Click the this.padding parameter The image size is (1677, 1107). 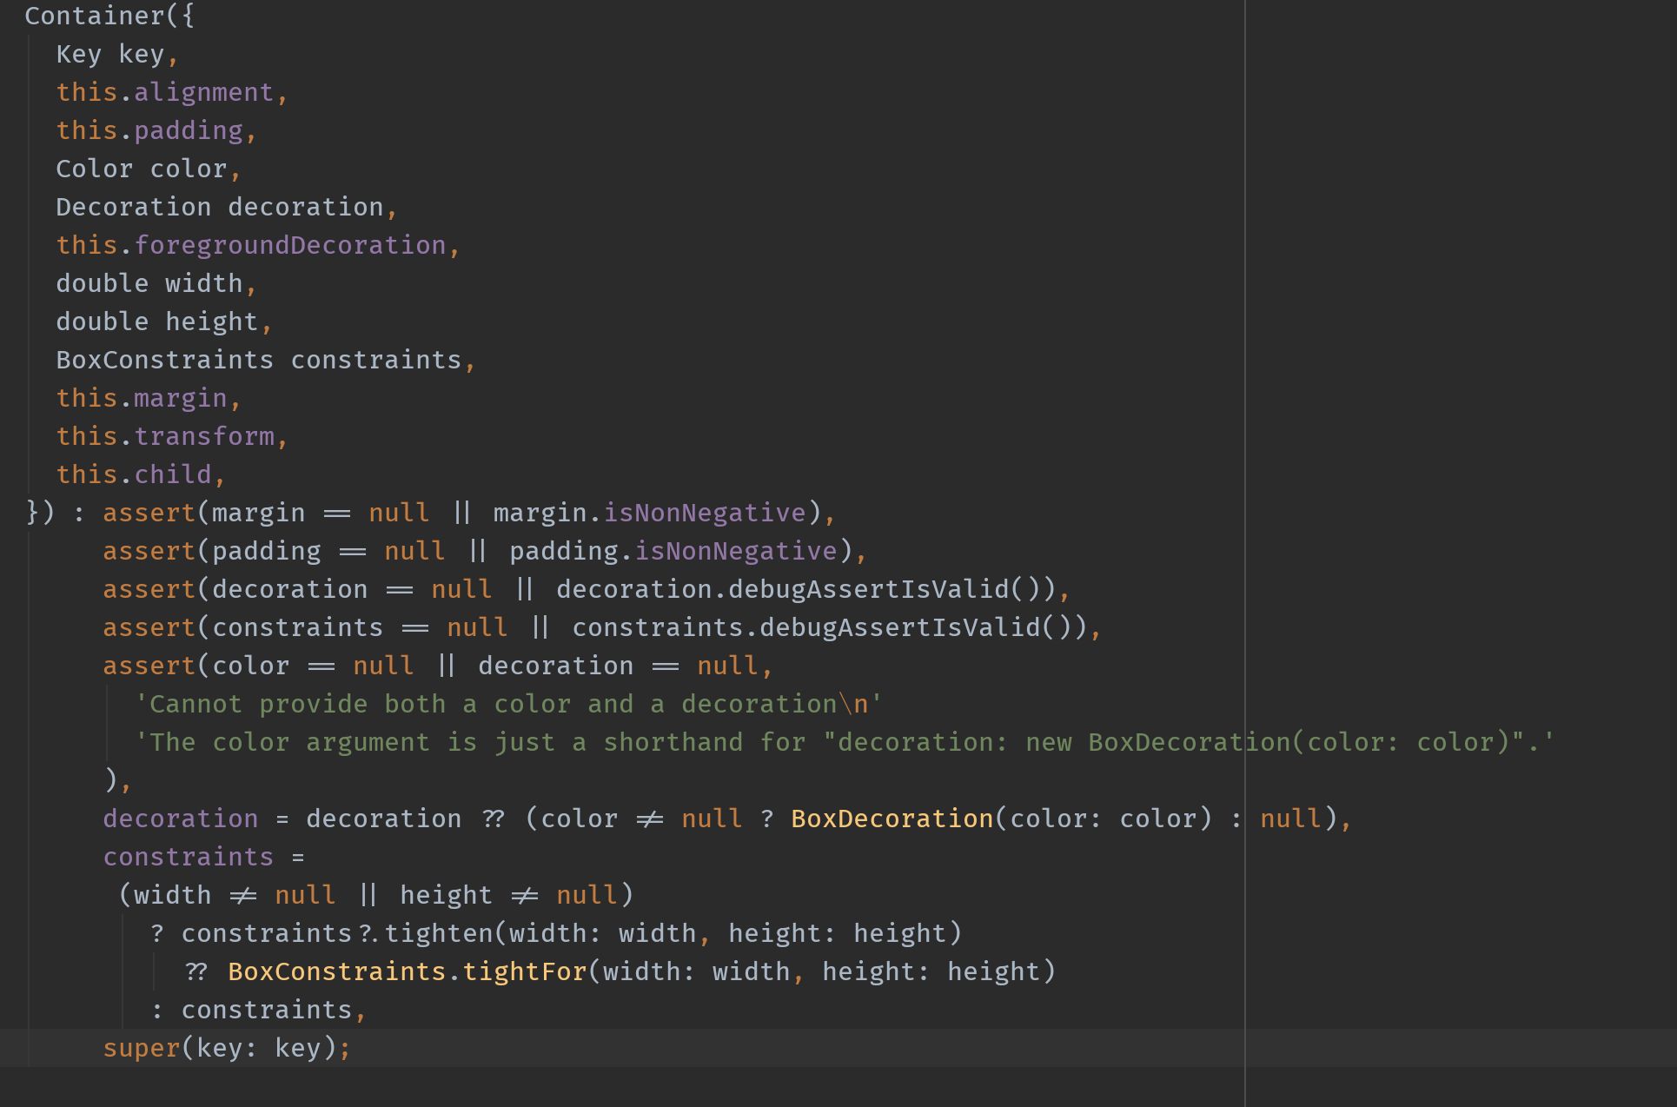point(149,130)
